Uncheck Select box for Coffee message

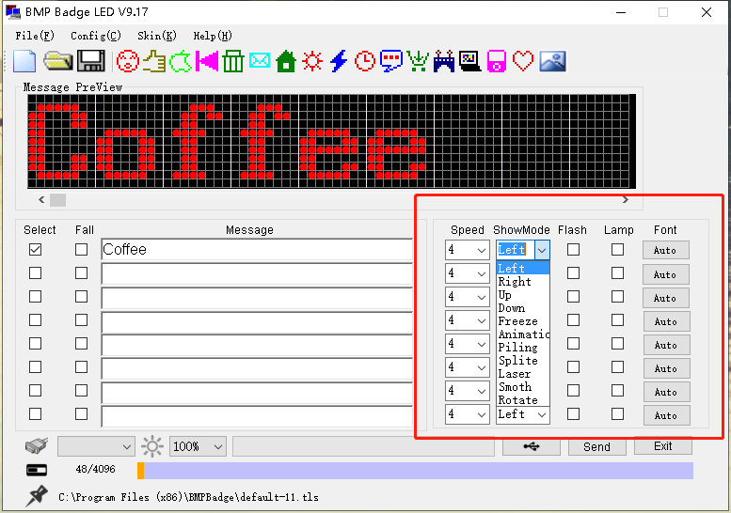click(35, 250)
